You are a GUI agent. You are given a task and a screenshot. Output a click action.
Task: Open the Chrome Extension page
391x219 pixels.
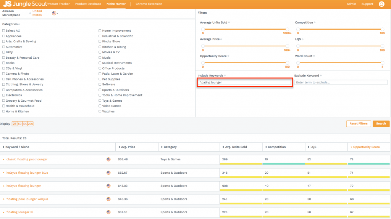pos(149,4)
